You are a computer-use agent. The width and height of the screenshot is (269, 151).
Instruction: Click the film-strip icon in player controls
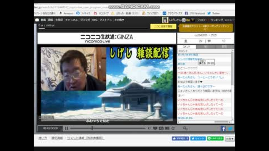pyautogui.click(x=167, y=128)
